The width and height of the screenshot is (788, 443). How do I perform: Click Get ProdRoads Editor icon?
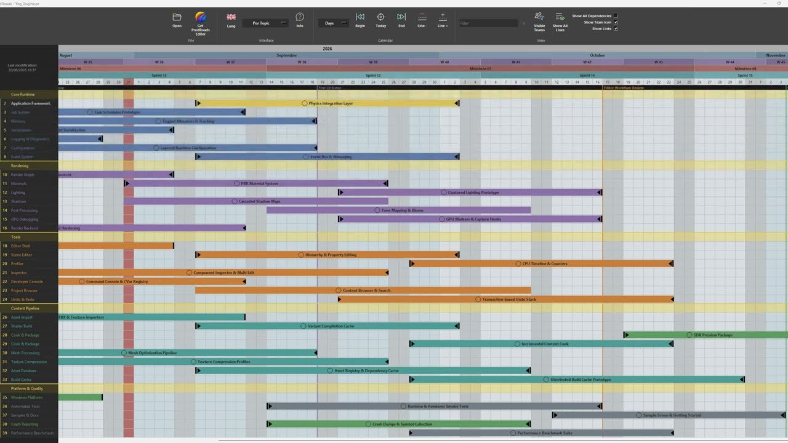pos(200,17)
